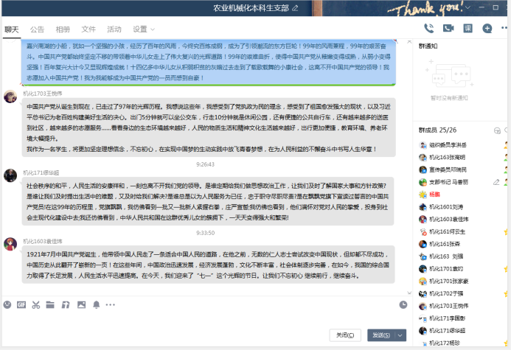Click the 关闭(C) button
Image resolution: width=511 pixels, height=350 pixels.
[345, 335]
